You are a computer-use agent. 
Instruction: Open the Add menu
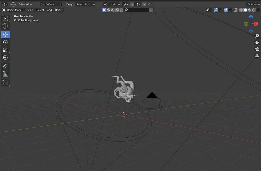point(49,10)
